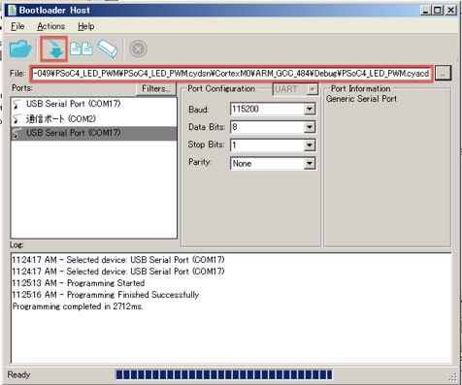Click the .cyacd file path field
The image size is (462, 385).
(x=232, y=74)
